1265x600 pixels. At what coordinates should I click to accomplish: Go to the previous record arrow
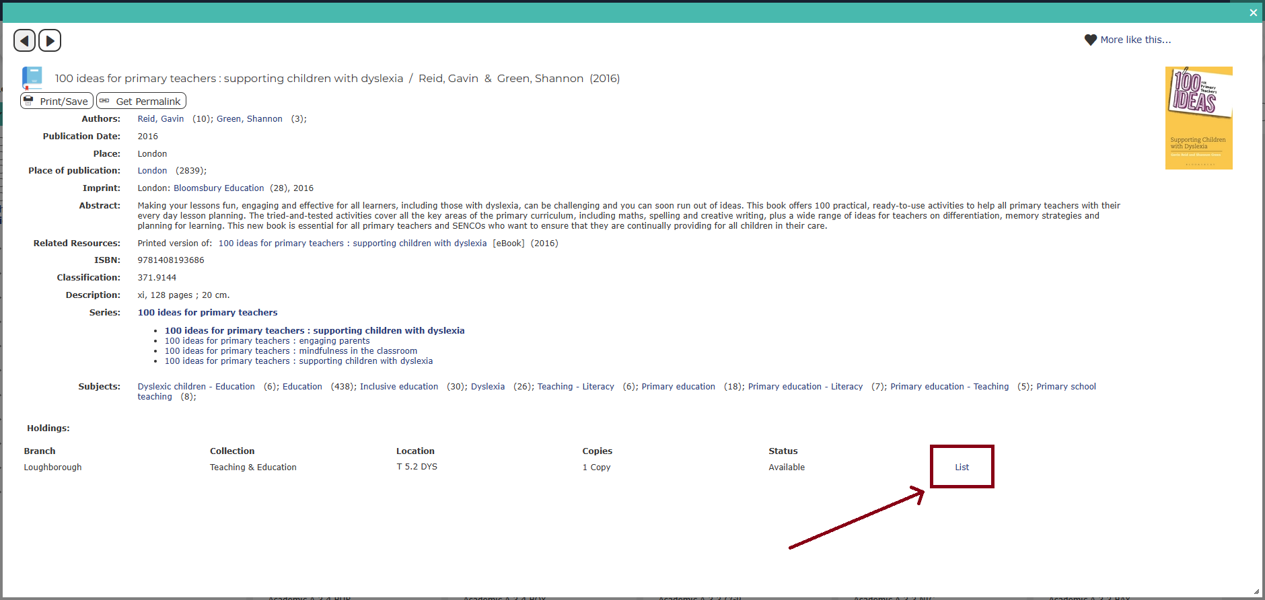tap(24, 41)
